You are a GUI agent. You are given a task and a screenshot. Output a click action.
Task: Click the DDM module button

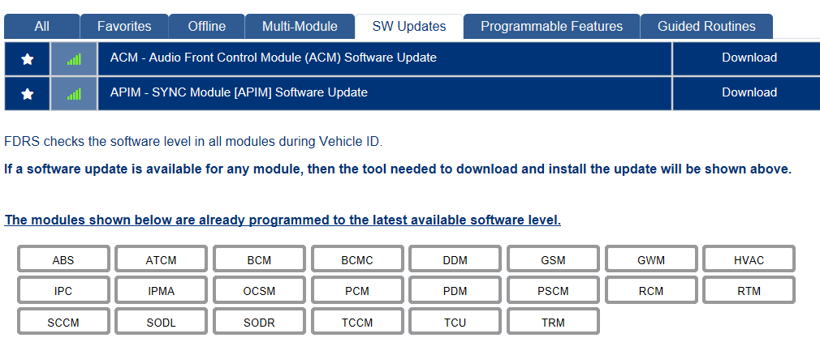[455, 259]
